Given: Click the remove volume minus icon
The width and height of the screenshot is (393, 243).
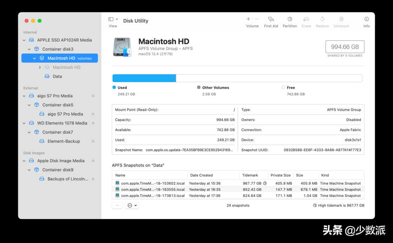Looking at the screenshot, I should 257,19.
